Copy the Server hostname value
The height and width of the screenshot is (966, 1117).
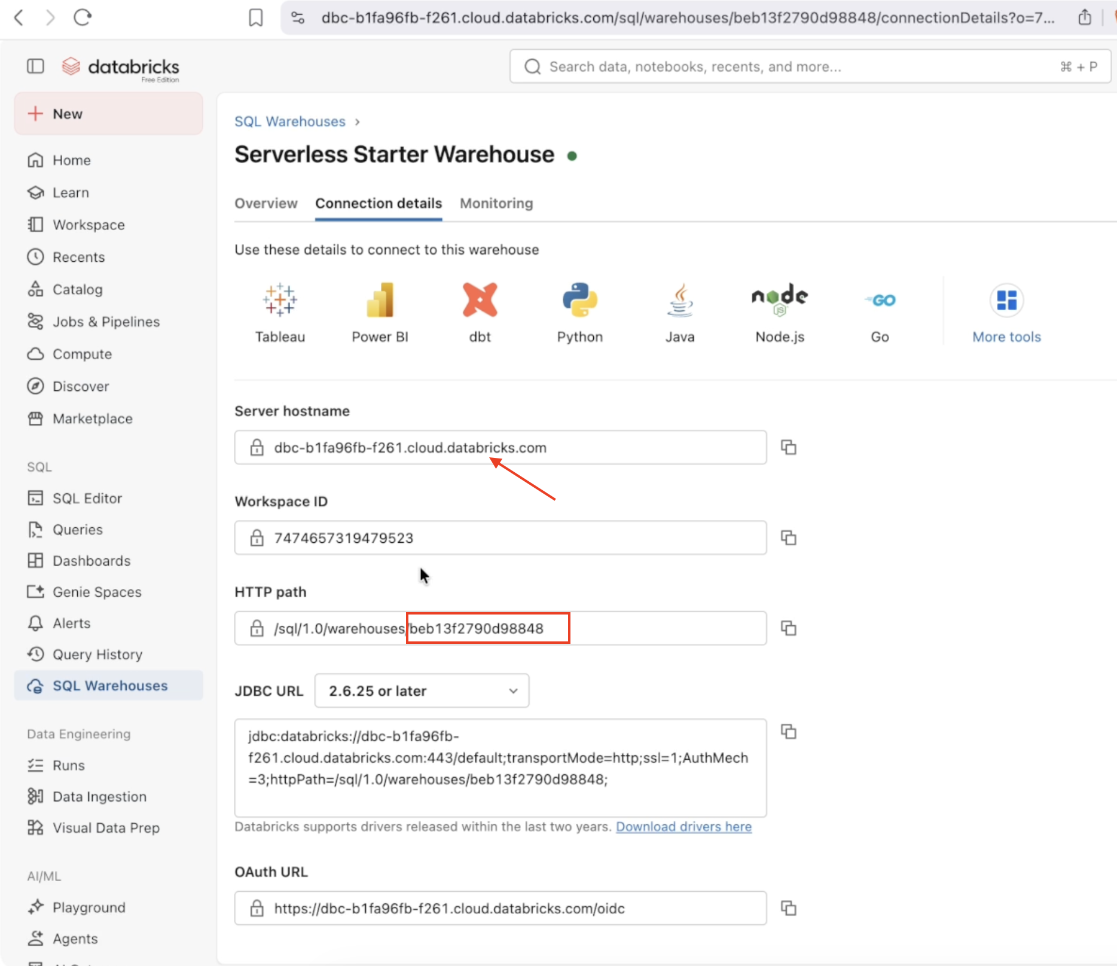click(x=789, y=447)
